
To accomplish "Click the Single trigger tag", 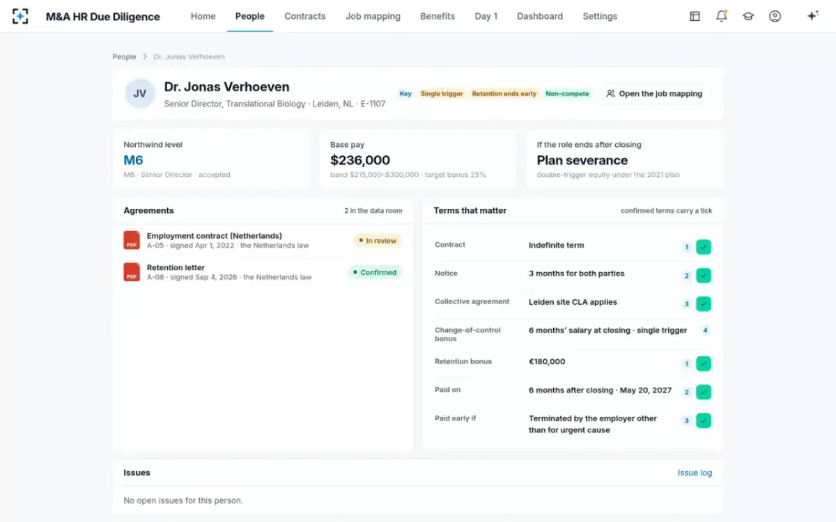I will click(x=442, y=93).
